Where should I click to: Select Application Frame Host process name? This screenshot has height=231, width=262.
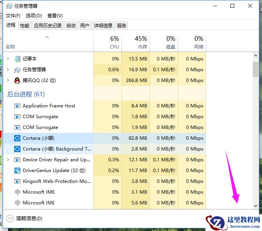tap(49, 106)
